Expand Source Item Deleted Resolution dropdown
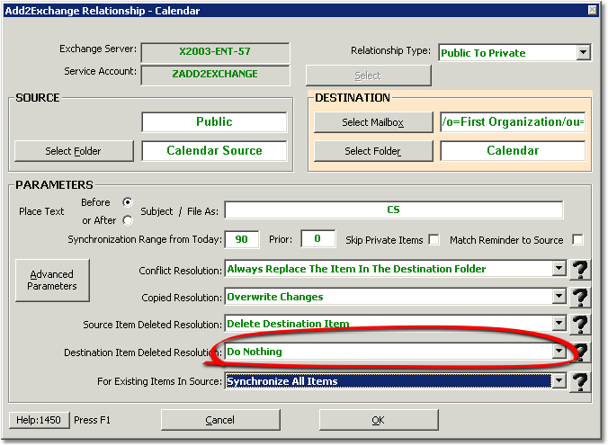The image size is (608, 446). 559,323
